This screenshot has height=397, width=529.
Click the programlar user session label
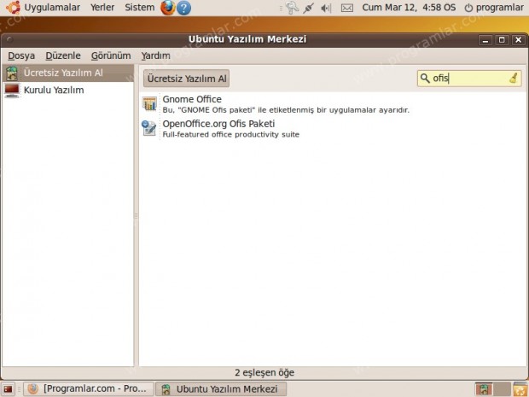pos(500,8)
